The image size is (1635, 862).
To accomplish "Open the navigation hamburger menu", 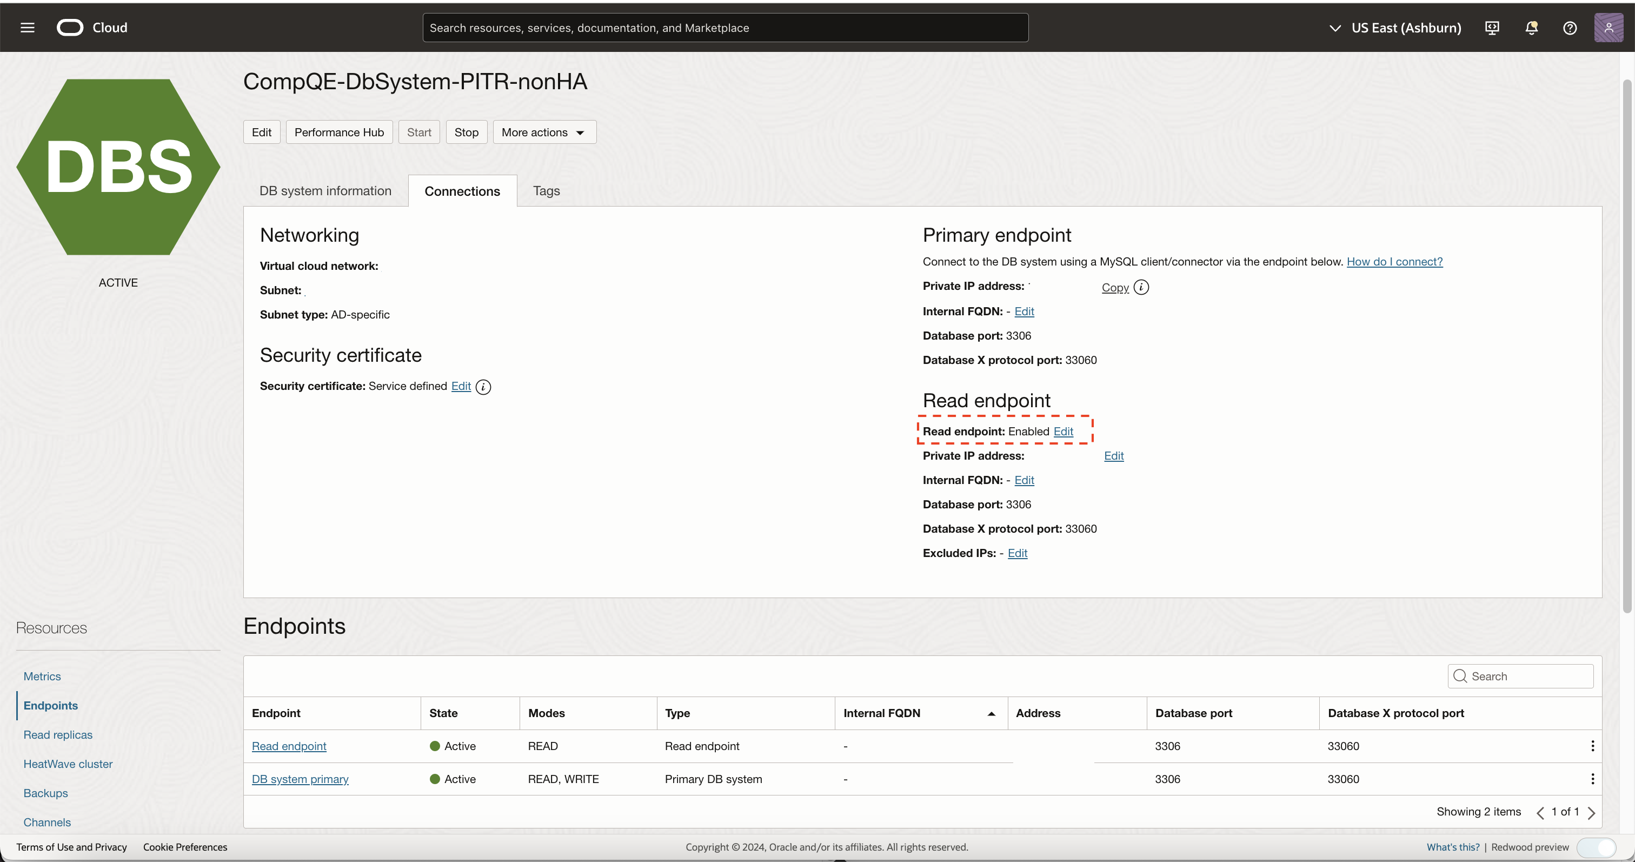I will click(x=27, y=27).
